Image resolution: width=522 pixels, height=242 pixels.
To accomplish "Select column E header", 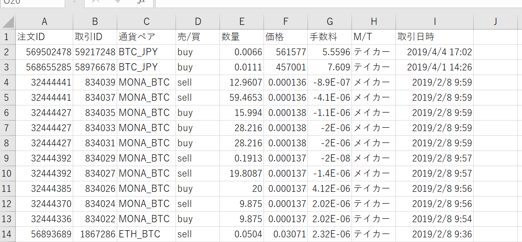I will [x=242, y=22].
